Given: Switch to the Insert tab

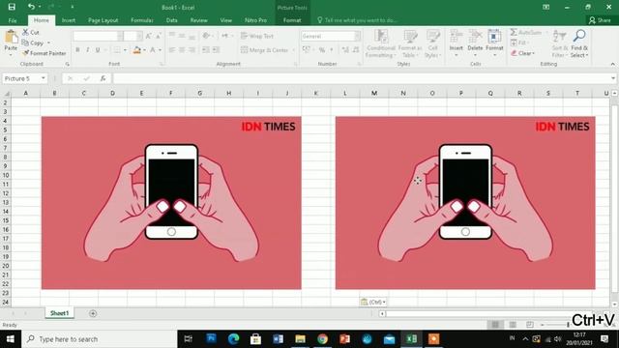Looking at the screenshot, I should 69,20.
